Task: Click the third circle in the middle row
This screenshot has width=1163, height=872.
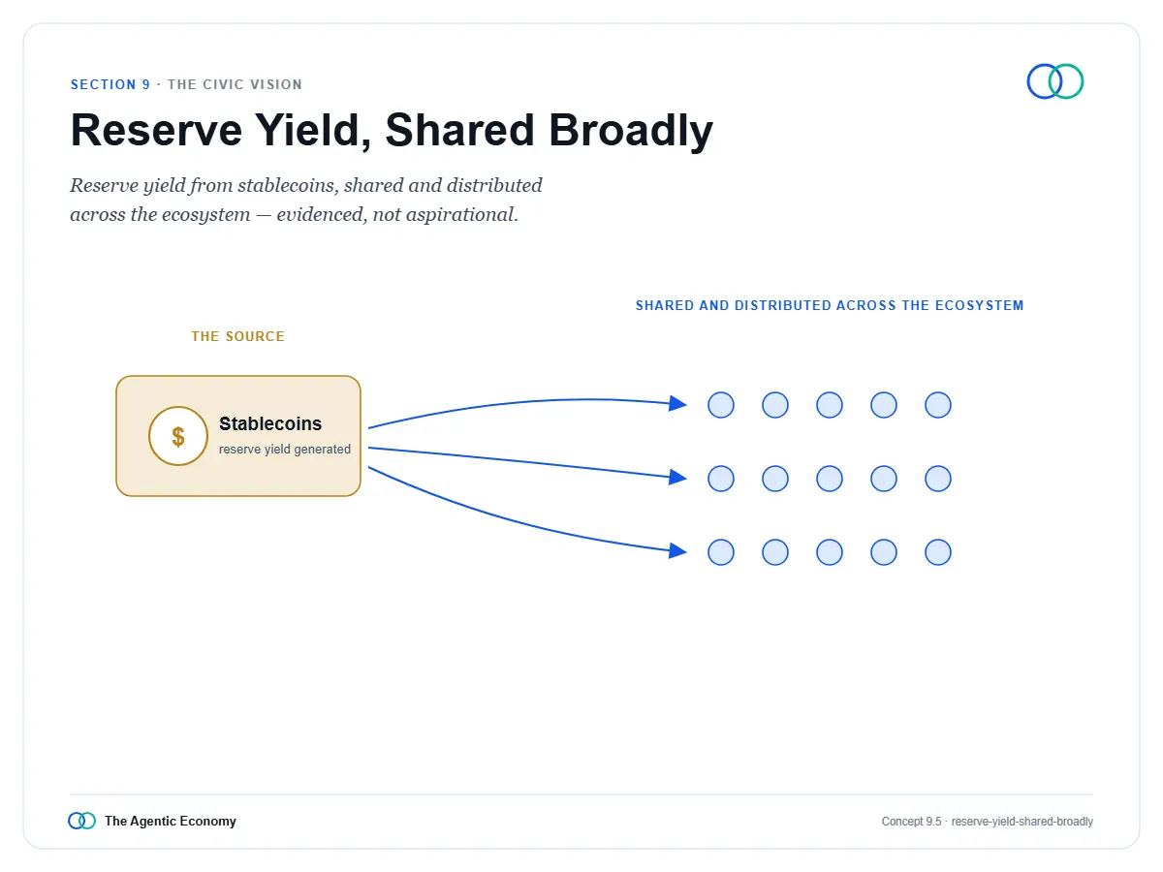Action: pos(830,479)
